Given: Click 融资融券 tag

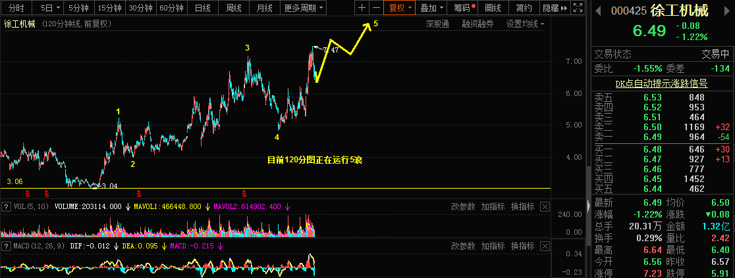Looking at the screenshot, I should click(477, 24).
